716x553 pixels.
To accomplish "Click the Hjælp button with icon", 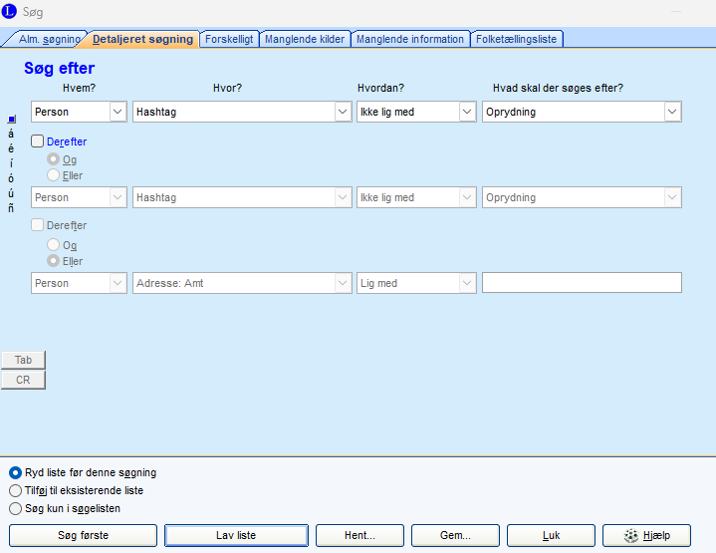I will 646,535.
